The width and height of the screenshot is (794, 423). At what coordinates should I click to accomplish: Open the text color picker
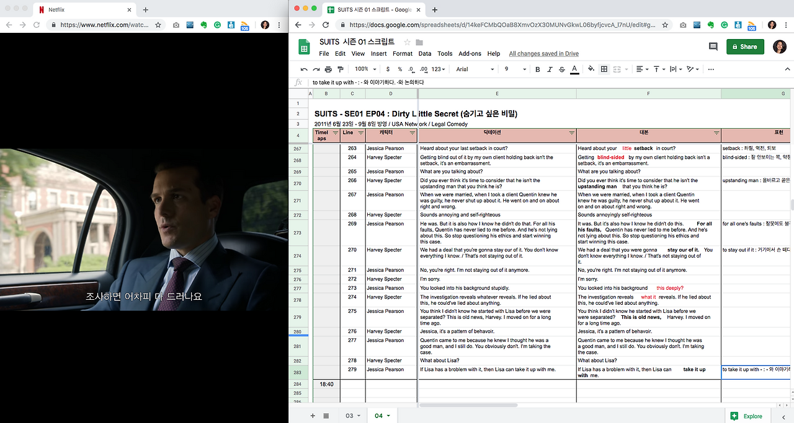click(574, 69)
